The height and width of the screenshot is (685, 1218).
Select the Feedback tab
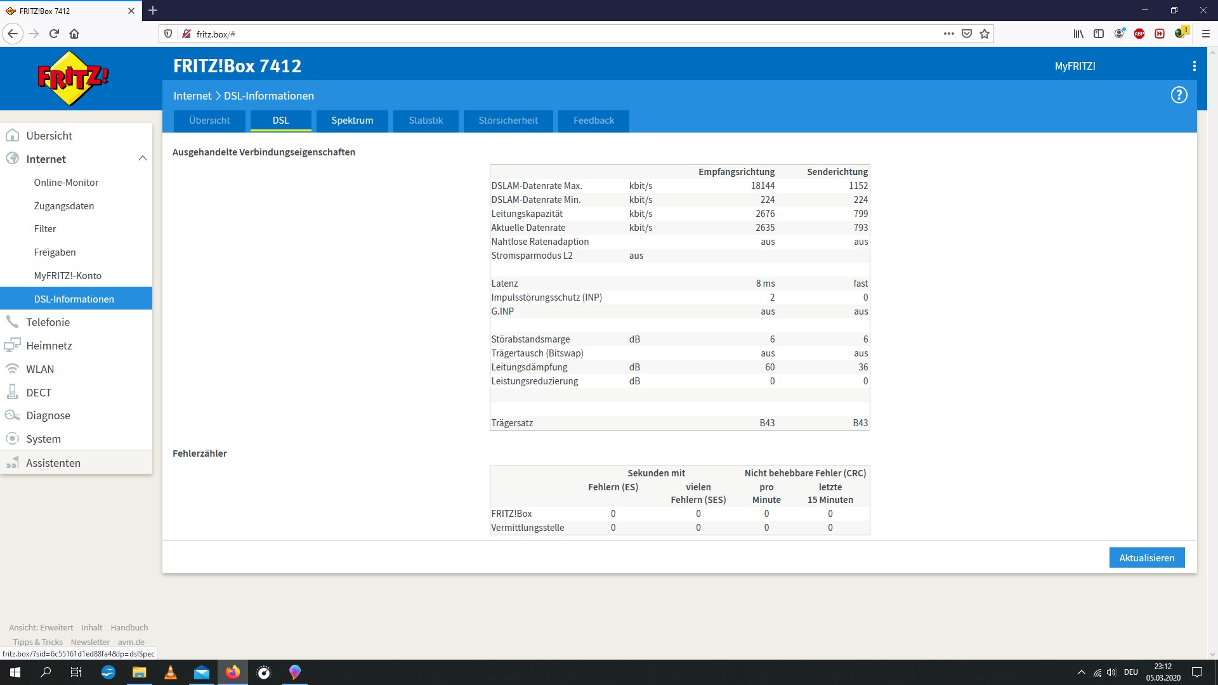pyautogui.click(x=593, y=120)
